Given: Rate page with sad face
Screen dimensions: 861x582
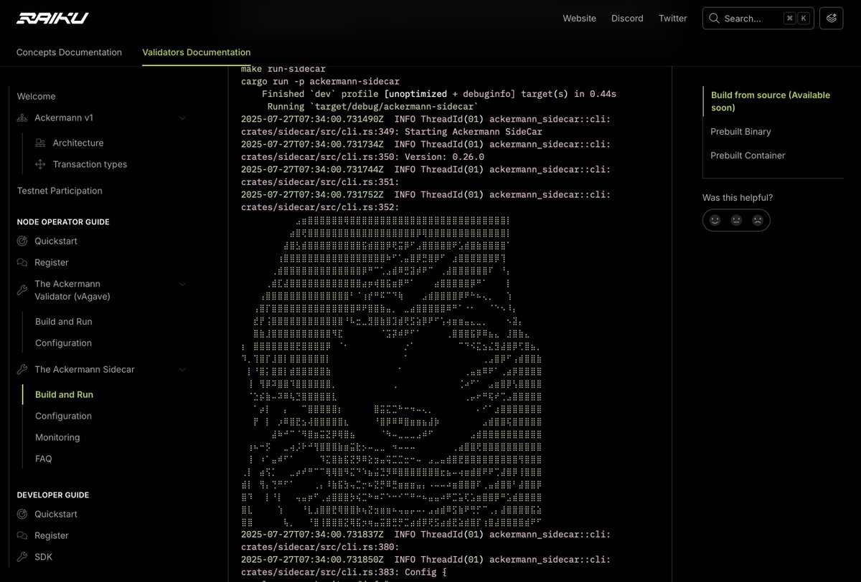Looking at the screenshot, I should 758,220.
